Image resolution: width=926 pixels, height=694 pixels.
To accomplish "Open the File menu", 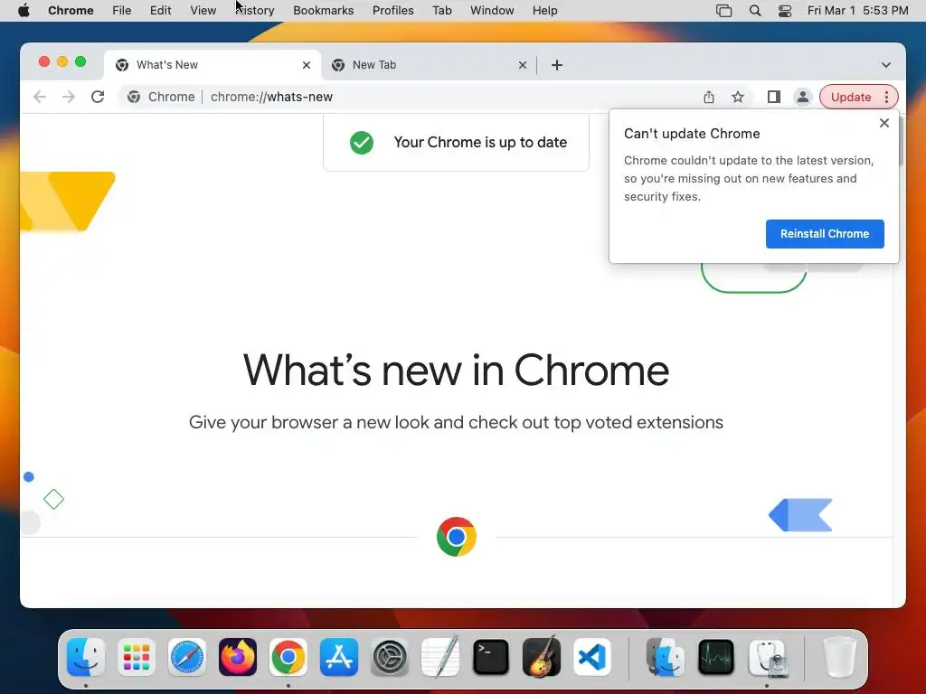I will 122,11.
